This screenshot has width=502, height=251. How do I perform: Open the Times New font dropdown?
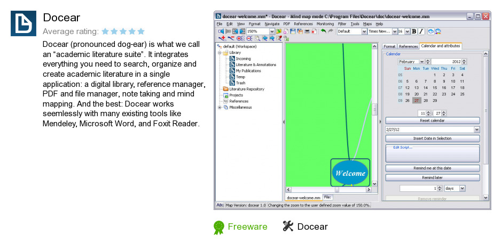tap(395, 31)
